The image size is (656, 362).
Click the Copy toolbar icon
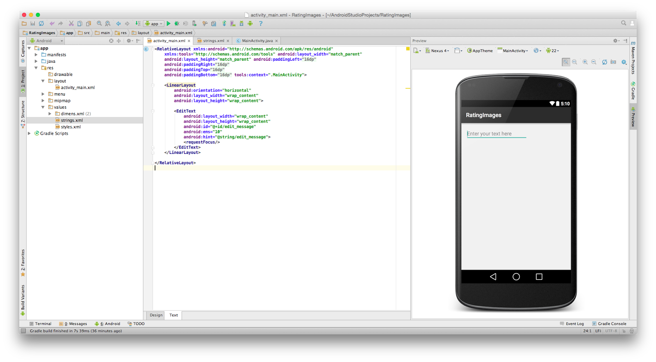(x=80, y=23)
